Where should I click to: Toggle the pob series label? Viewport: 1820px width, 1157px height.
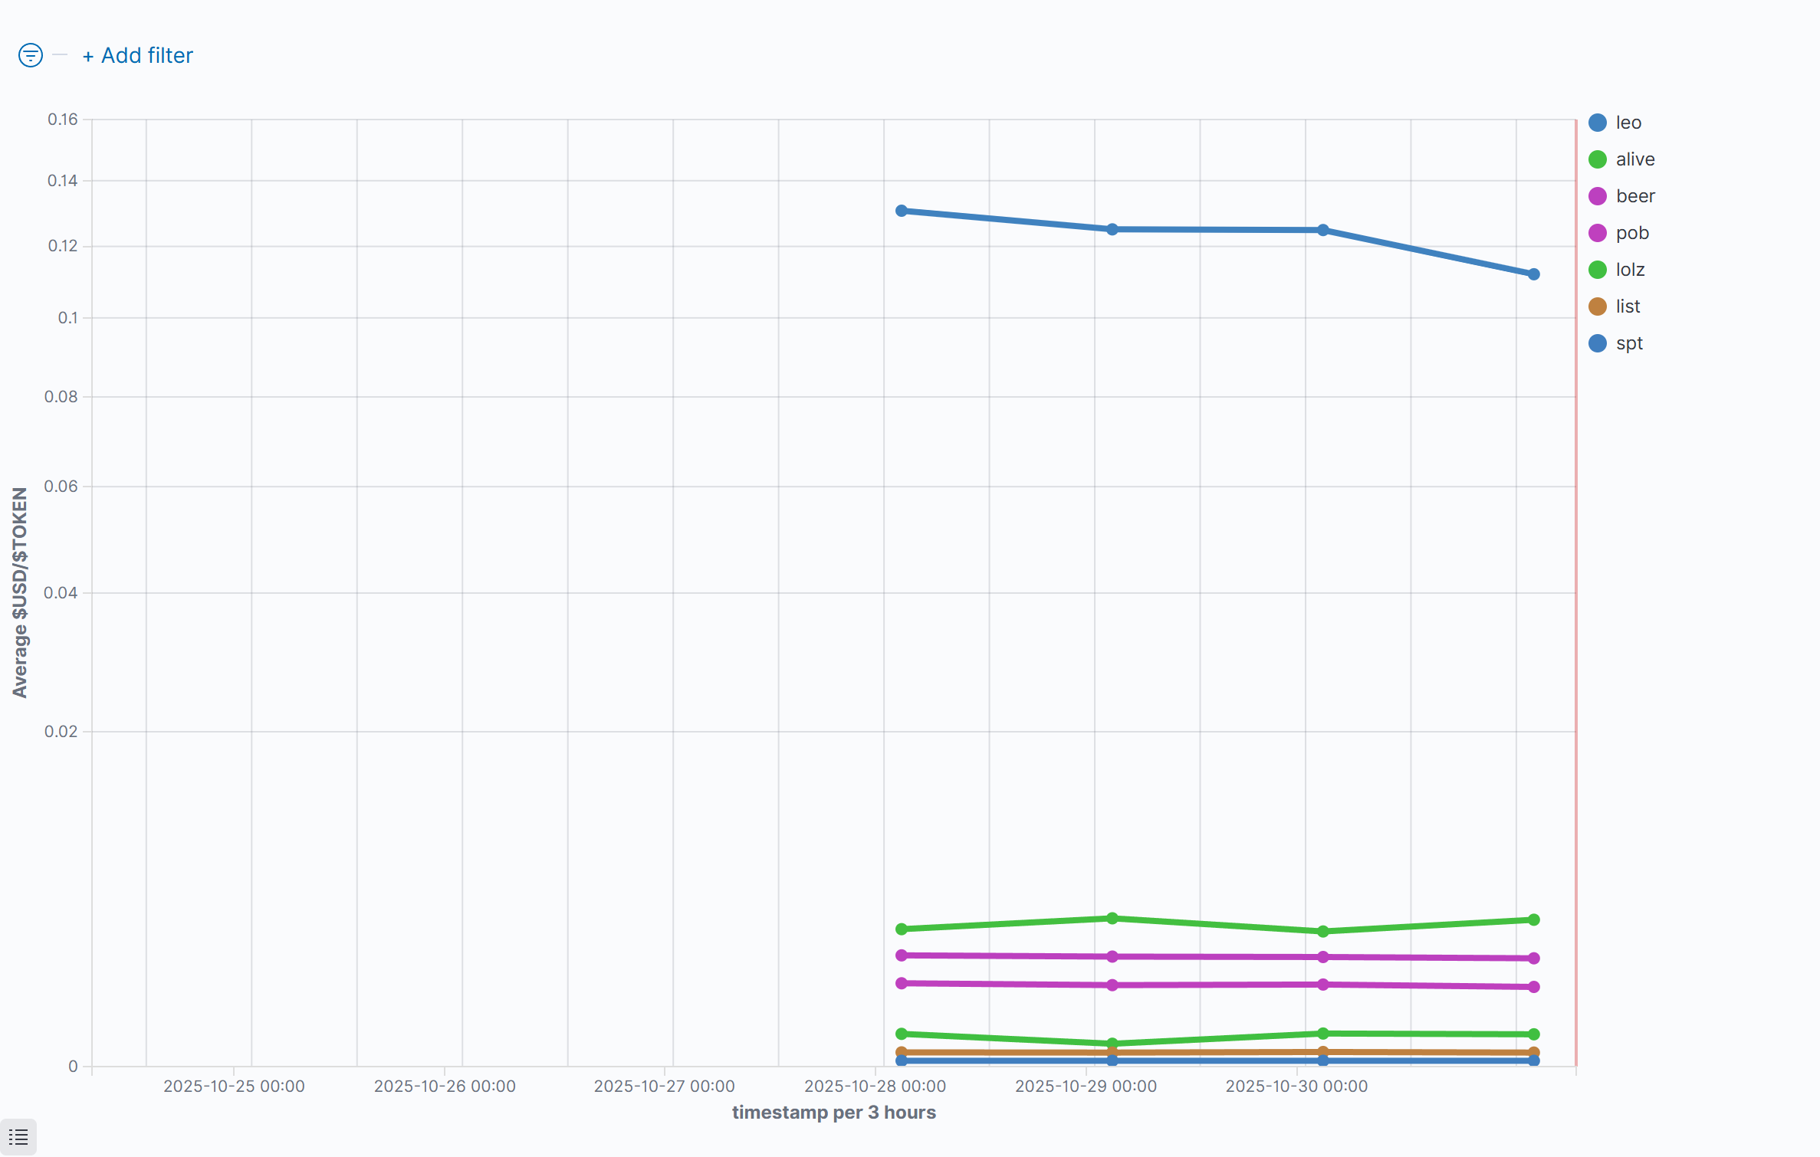pos(1631,233)
